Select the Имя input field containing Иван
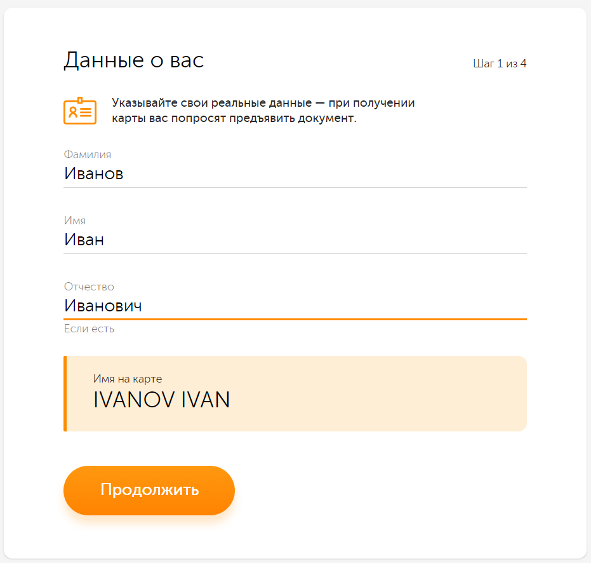This screenshot has width=591, height=563. (x=295, y=240)
